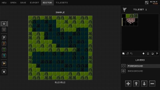This screenshot has height=90, width=160.
Task: Select the P property tool in left toolbar
Action: (4, 64)
